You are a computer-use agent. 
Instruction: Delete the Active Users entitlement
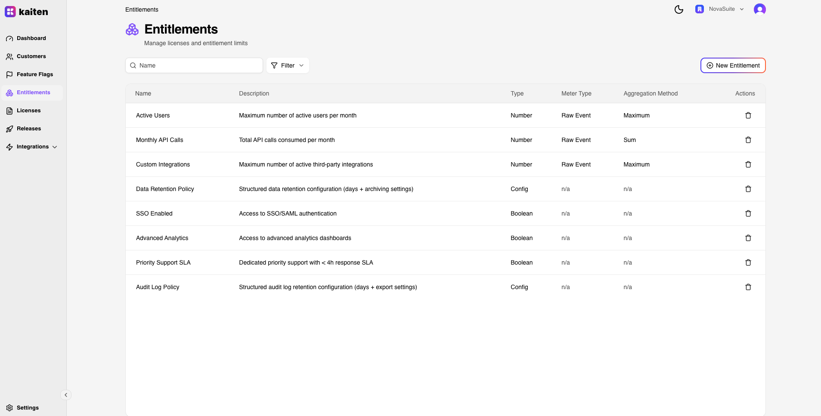[x=748, y=115]
